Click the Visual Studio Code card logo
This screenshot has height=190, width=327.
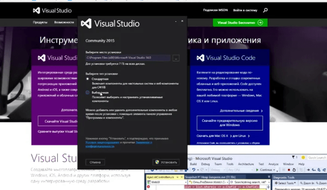point(226,58)
